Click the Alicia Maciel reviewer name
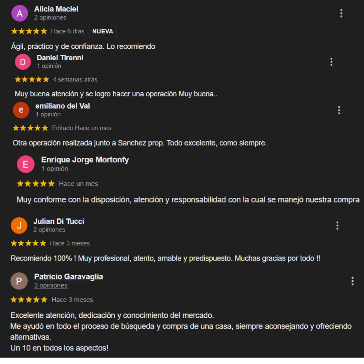Image resolution: width=364 pixels, height=364 pixels. pyautogui.click(x=56, y=9)
